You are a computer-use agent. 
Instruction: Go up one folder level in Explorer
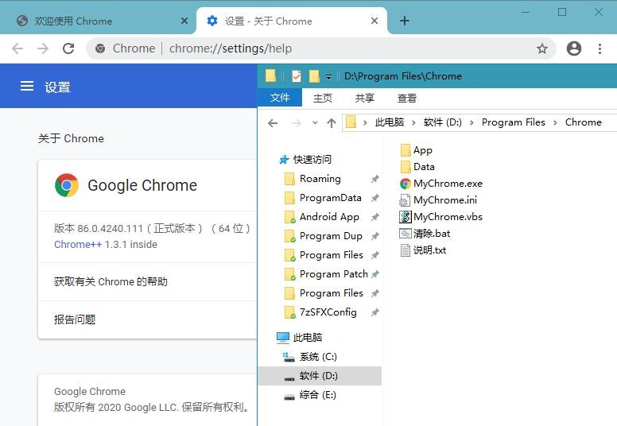[332, 123]
